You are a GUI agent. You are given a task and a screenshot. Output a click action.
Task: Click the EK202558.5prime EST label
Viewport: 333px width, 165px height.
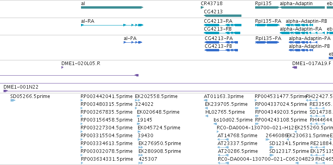coord(156,96)
